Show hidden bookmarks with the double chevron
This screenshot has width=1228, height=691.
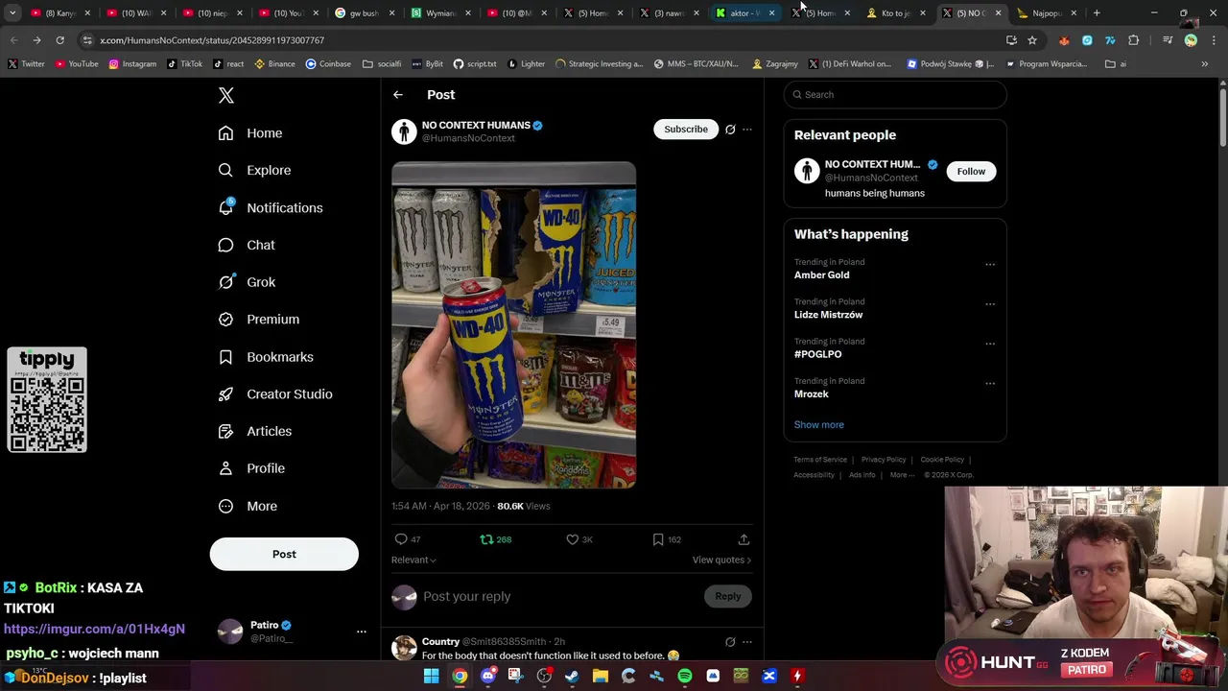tap(1205, 64)
